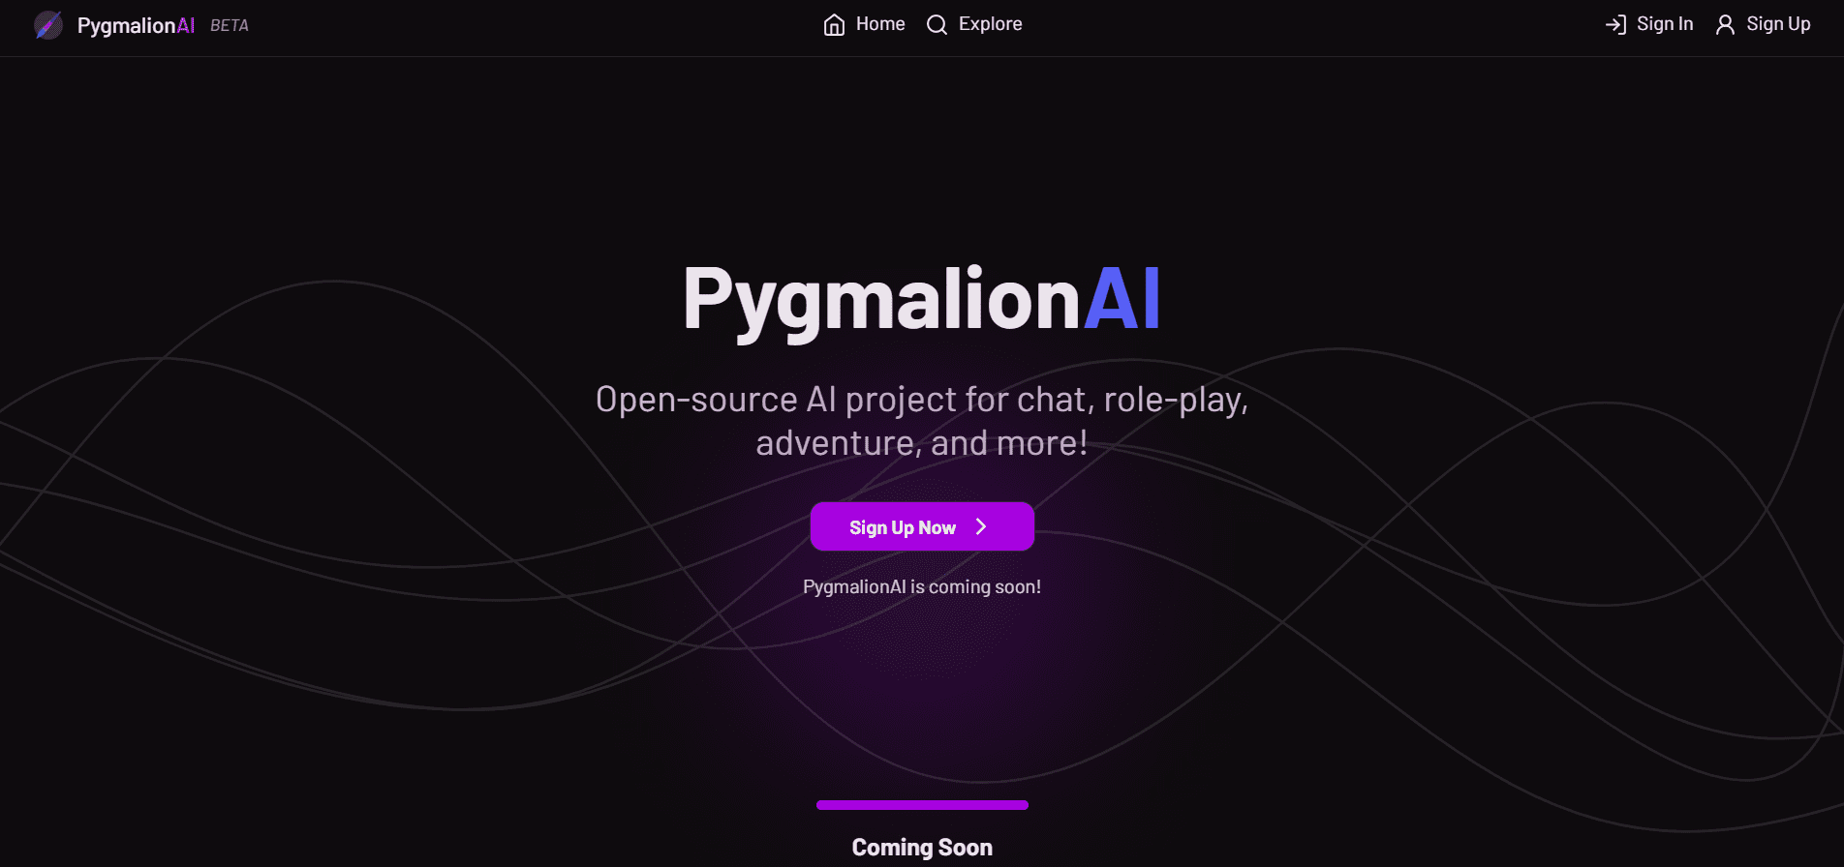Click the PygmalionAI round logo icon
1844x867 pixels.
(48, 25)
